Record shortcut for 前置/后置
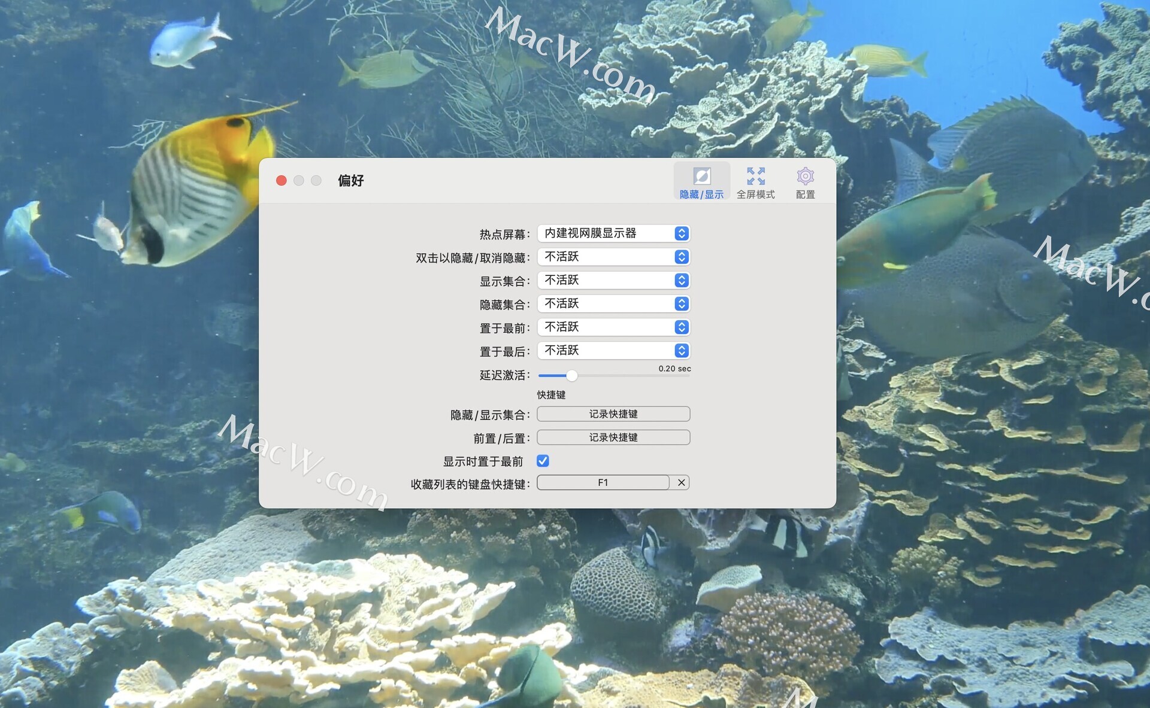1150x708 pixels. 613,437
